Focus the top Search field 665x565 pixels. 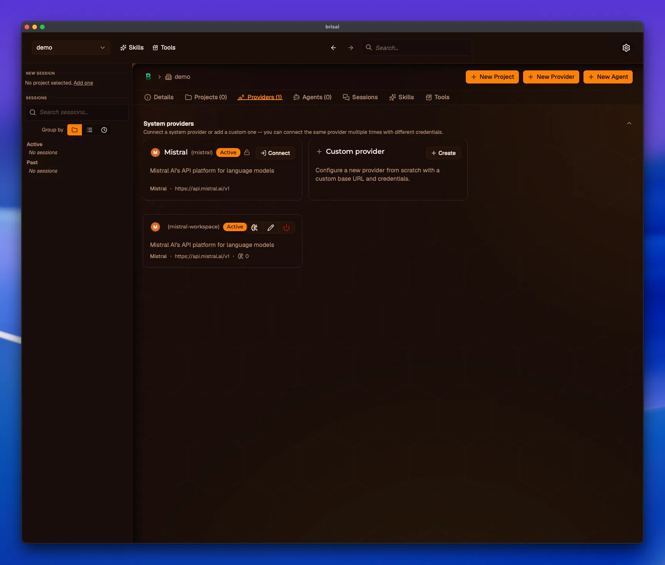(x=417, y=48)
